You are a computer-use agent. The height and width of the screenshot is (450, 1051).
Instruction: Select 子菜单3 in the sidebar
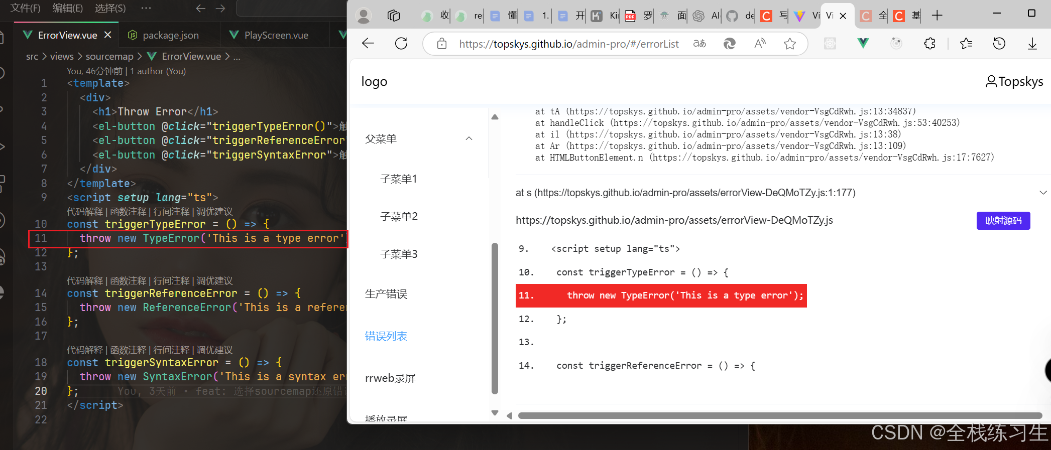pos(399,254)
